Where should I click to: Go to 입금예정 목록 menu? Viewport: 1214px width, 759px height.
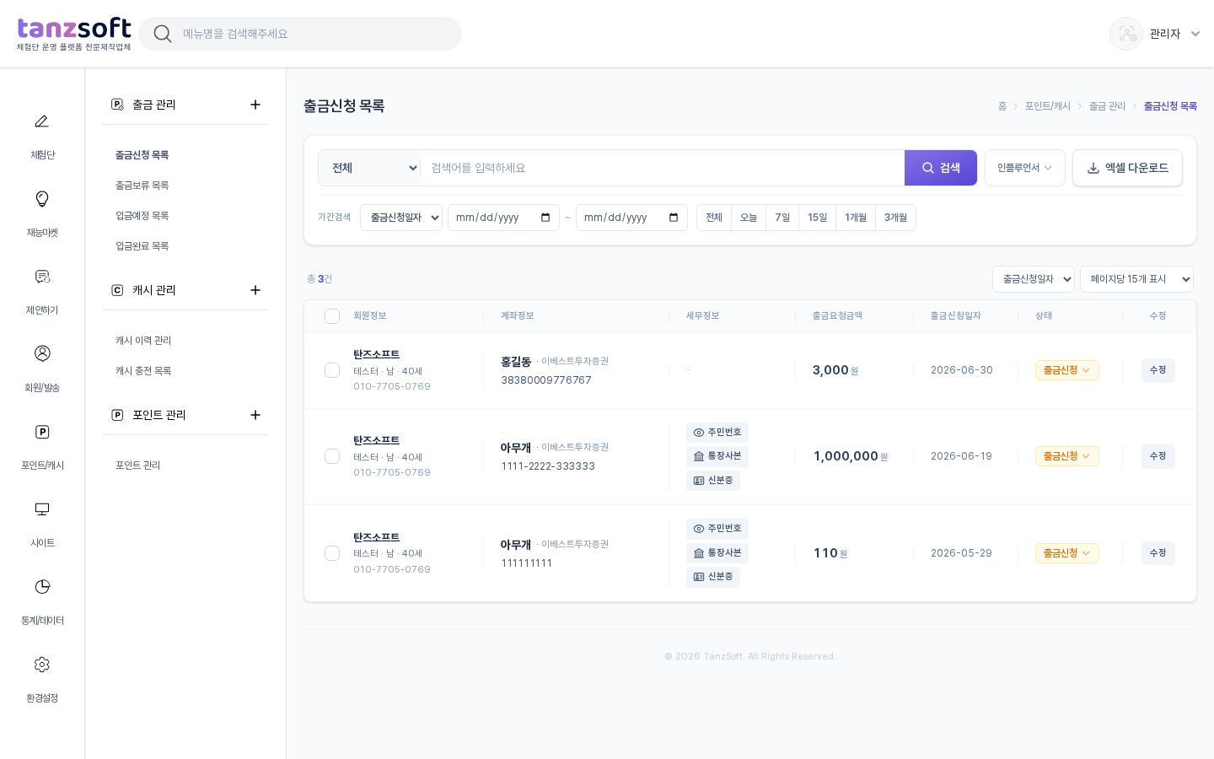[142, 216]
